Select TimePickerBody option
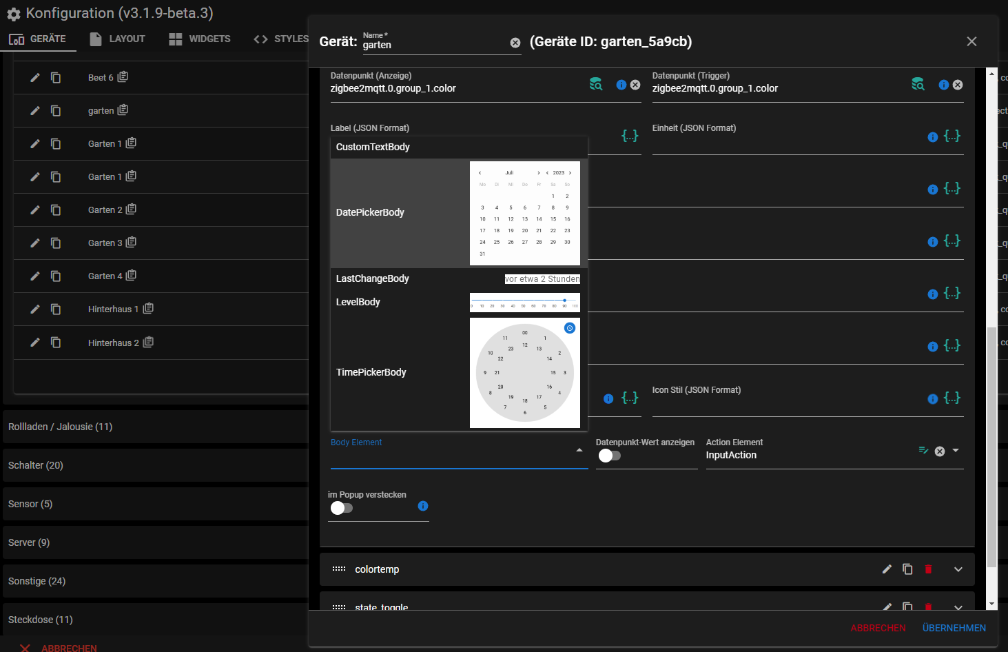Viewport: 1008px width, 652px height. 459,372
